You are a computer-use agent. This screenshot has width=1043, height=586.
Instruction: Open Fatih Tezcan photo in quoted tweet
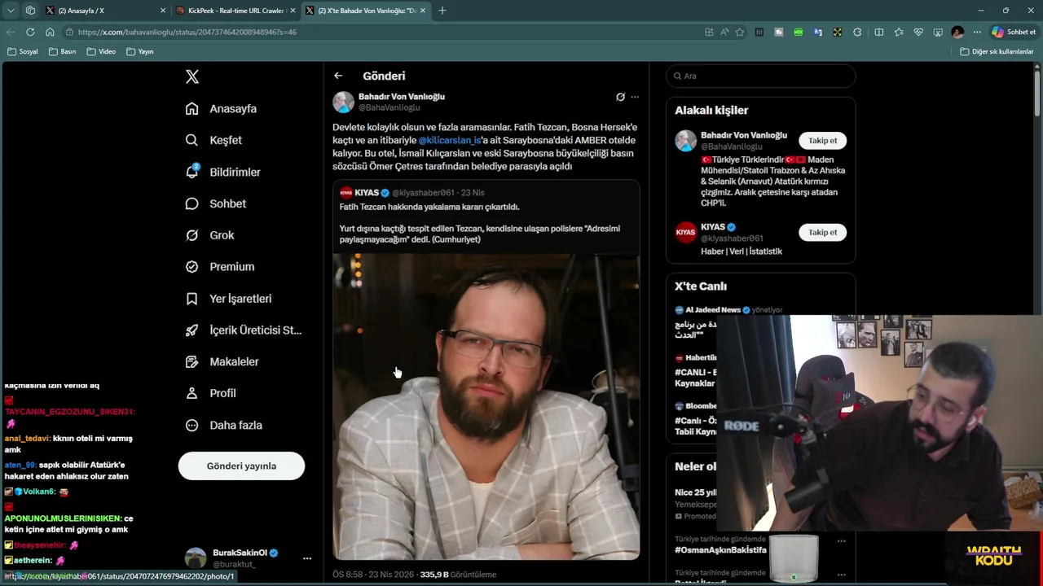point(486,406)
